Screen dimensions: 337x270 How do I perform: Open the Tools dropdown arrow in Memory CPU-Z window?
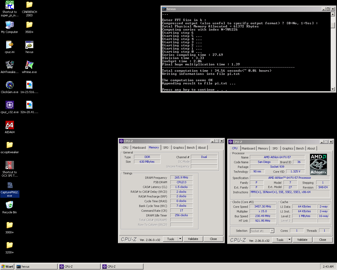click(x=180, y=239)
